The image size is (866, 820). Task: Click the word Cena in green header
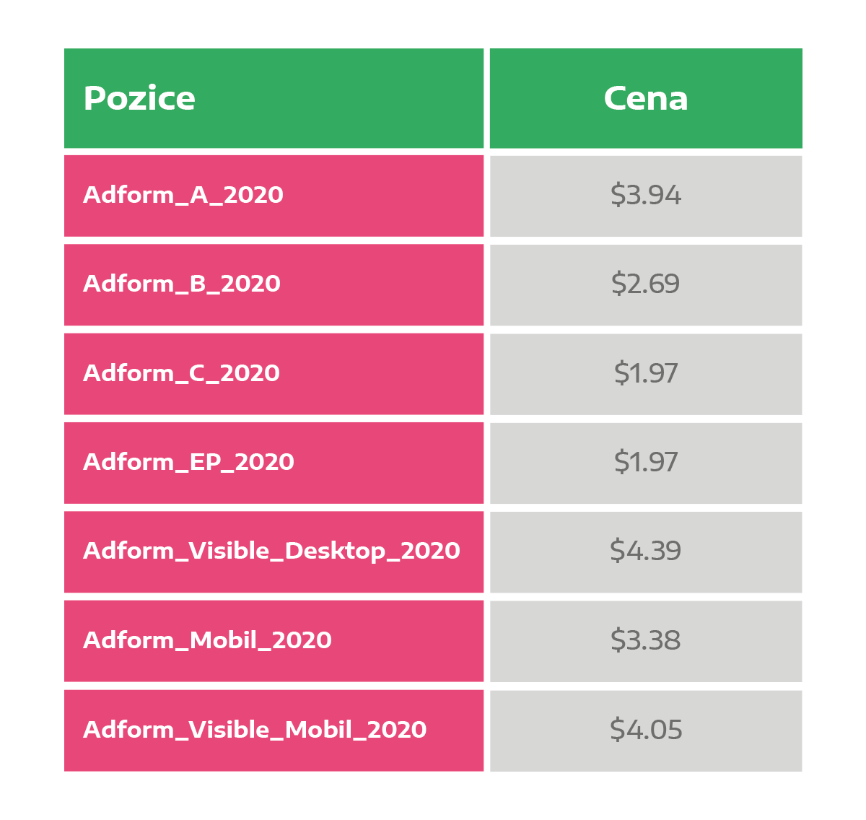pyautogui.click(x=646, y=98)
